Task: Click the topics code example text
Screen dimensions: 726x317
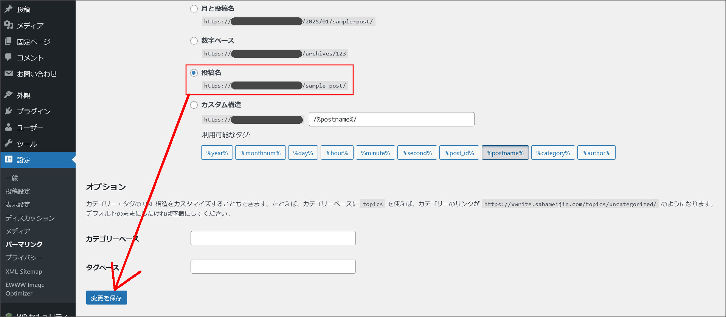Action: 373,204
